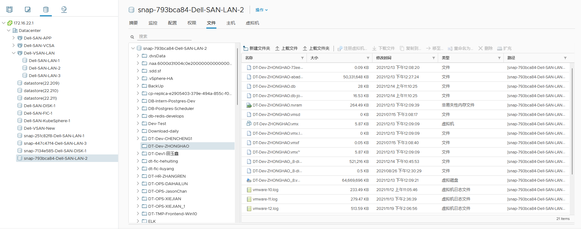This screenshot has height=229, width=581.
Task: Click the vmware-12.log file icon
Action: pos(249,209)
